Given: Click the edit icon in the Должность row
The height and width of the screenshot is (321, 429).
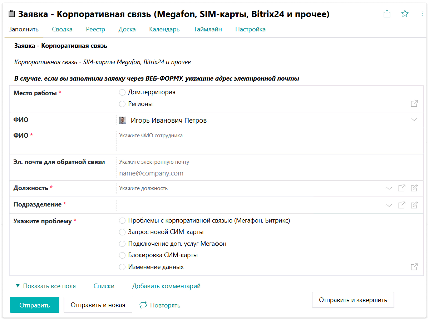Looking at the screenshot, I should 414,188.
